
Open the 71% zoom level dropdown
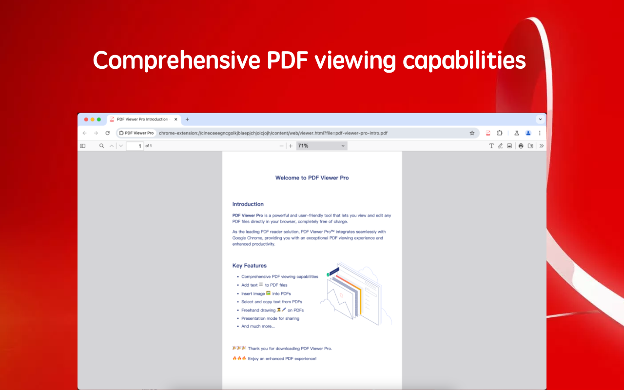pos(322,146)
